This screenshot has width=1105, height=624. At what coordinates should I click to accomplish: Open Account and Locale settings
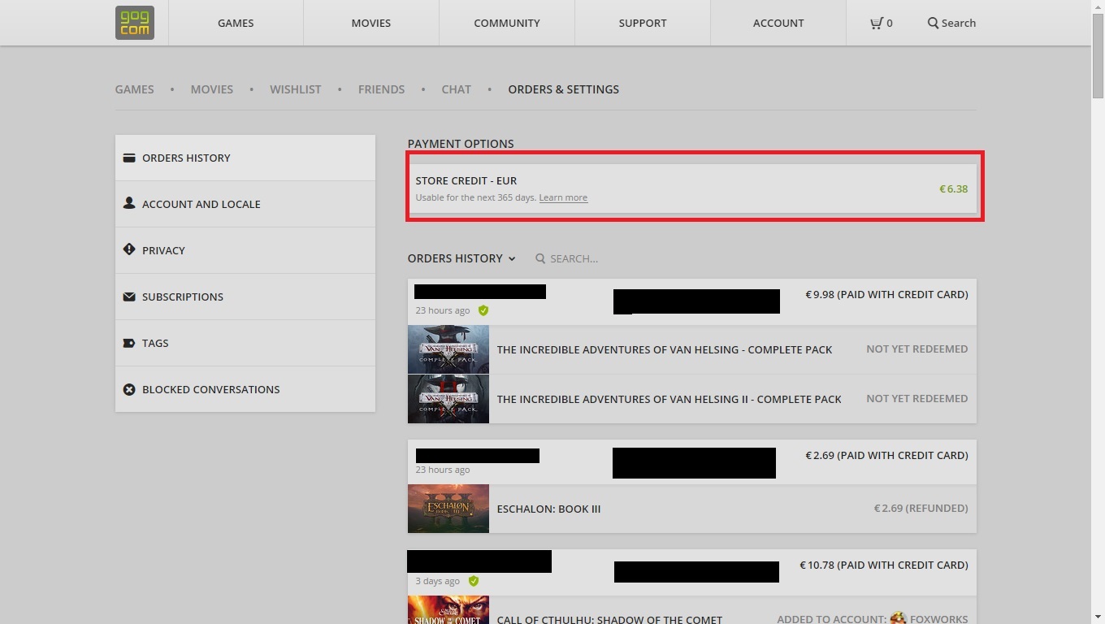pos(245,204)
